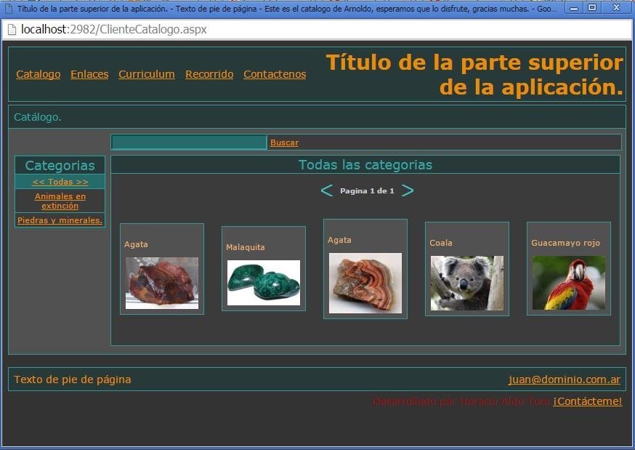Select the Piedras y minerales category

point(59,220)
